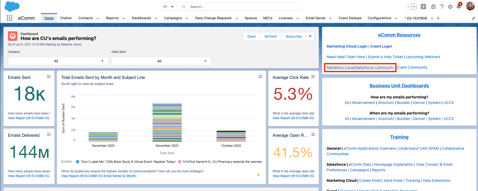Click the dashboard Open button
478x191 pixels.
252,36
